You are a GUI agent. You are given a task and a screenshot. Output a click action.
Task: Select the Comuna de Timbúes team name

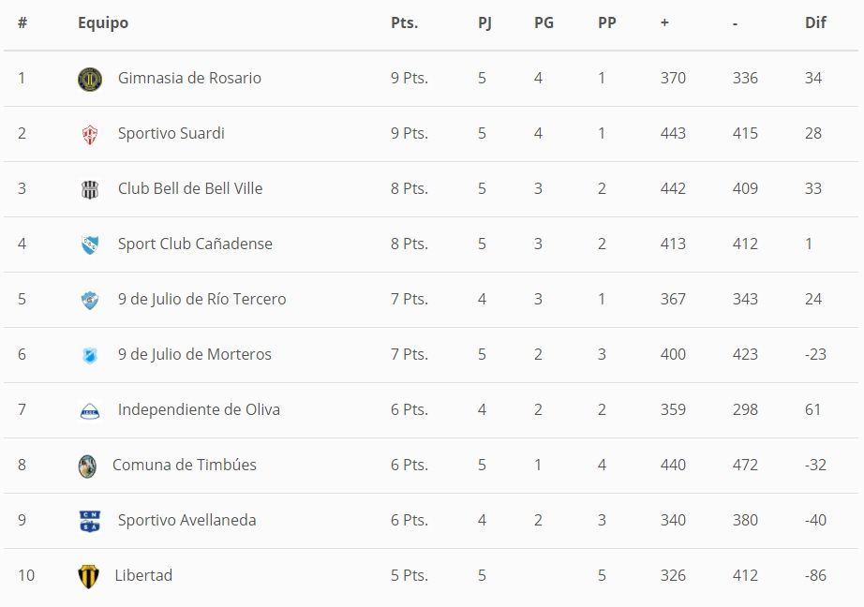185,465
